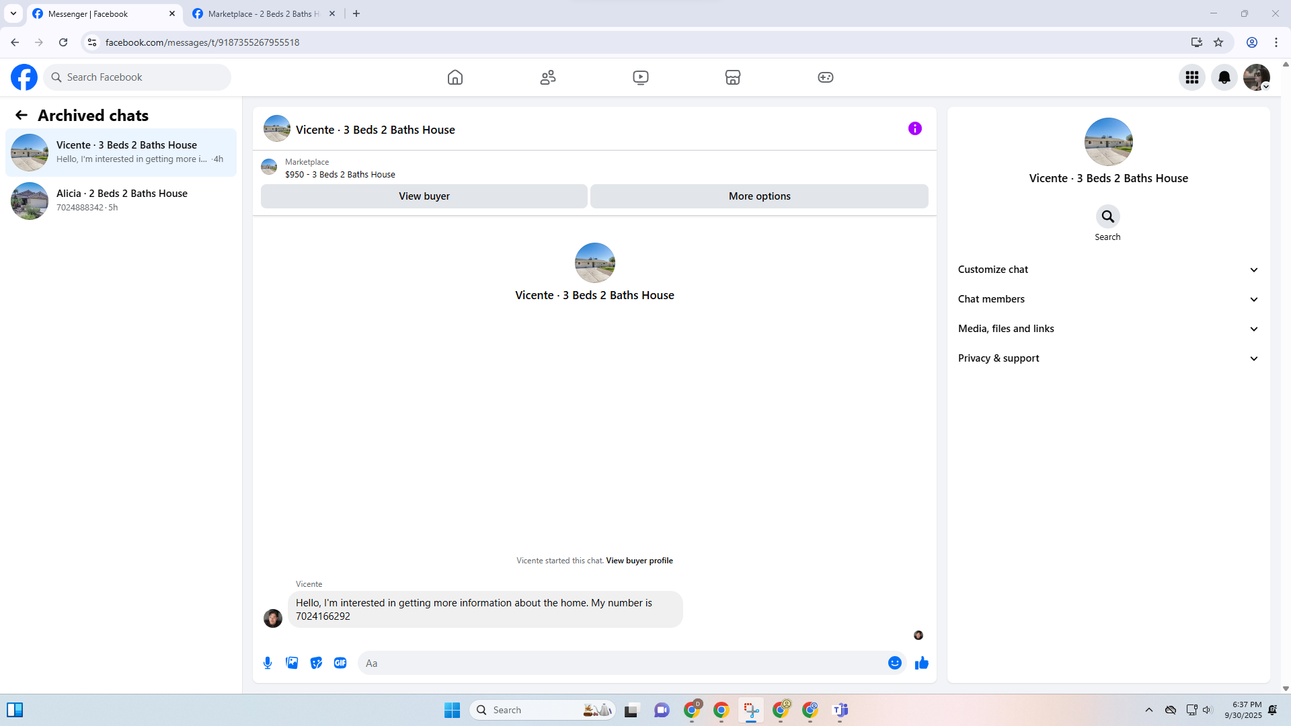This screenshot has width=1291, height=726.
Task: Click the View buyer button
Action: pyautogui.click(x=424, y=196)
